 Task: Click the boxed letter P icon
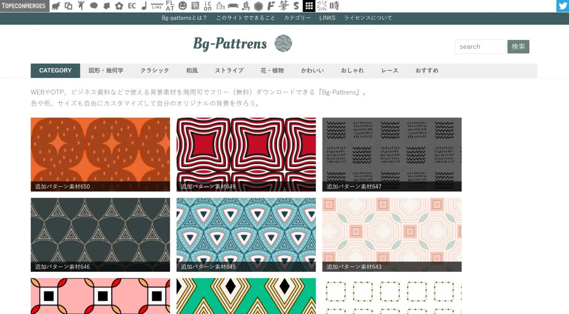(x=195, y=6)
